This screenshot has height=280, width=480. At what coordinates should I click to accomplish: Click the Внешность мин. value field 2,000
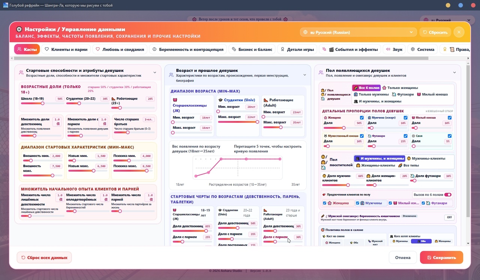(56, 156)
